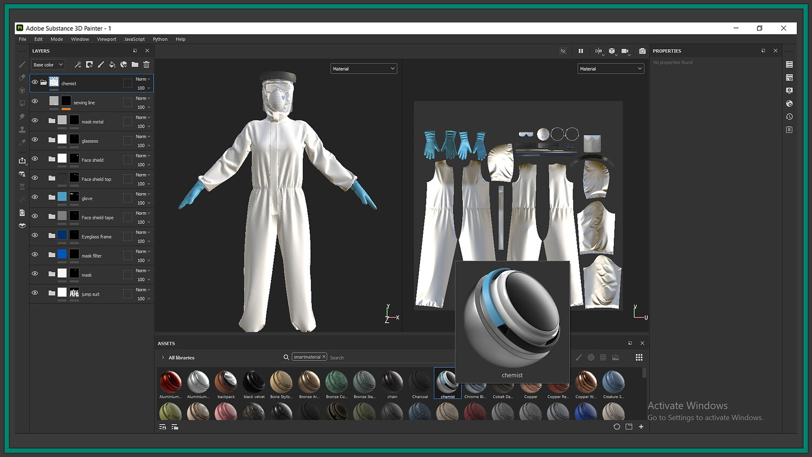Image resolution: width=812 pixels, height=457 pixels.
Task: Toggle visibility of Face shield layer
Action: coord(35,159)
